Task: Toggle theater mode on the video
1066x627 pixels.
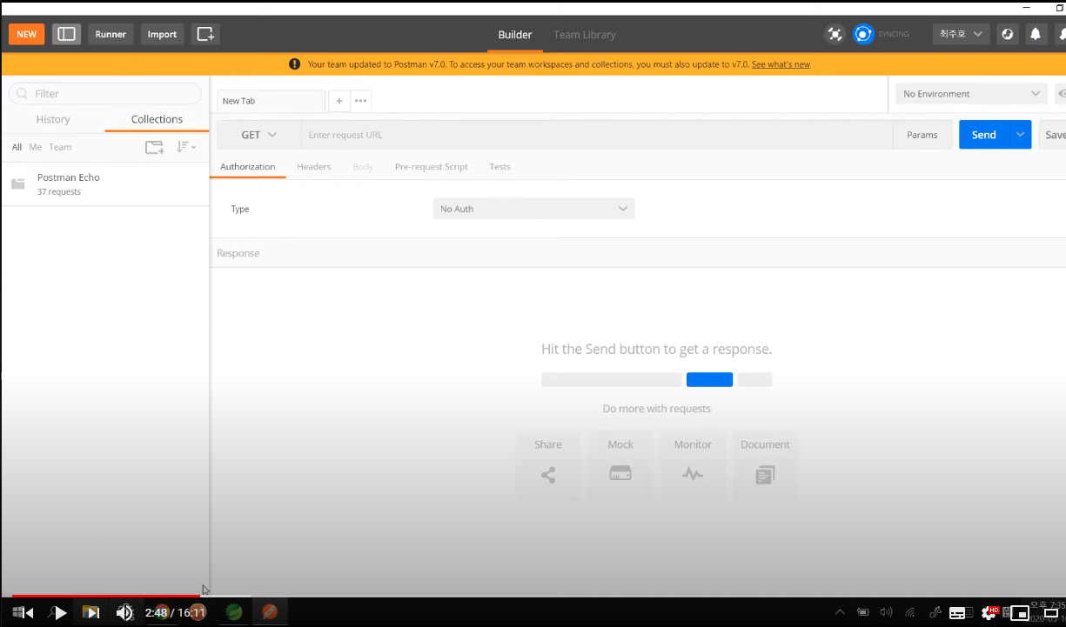Action: click(1050, 613)
